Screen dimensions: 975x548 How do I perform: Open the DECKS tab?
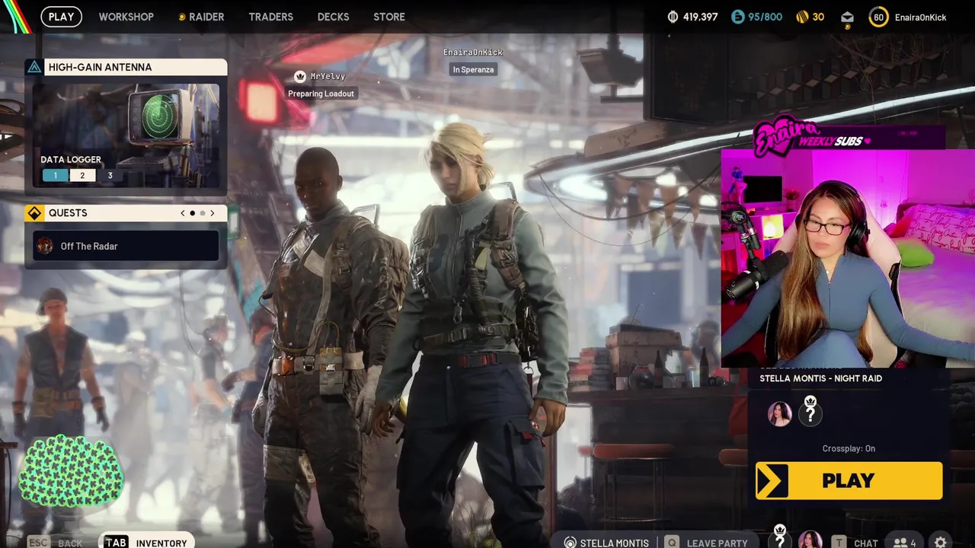[333, 17]
